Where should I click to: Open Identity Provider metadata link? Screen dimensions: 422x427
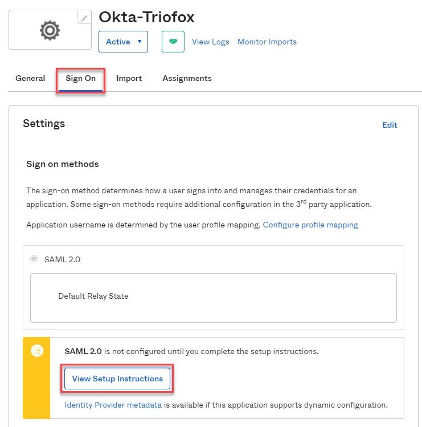tap(113, 405)
